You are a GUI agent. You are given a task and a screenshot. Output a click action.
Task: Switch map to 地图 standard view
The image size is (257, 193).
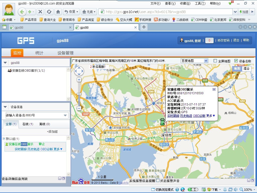pos(237,69)
